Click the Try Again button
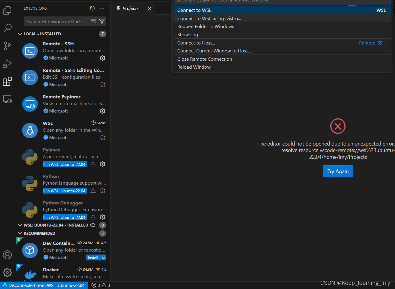Viewport: 395px width, 289px height. (338, 171)
